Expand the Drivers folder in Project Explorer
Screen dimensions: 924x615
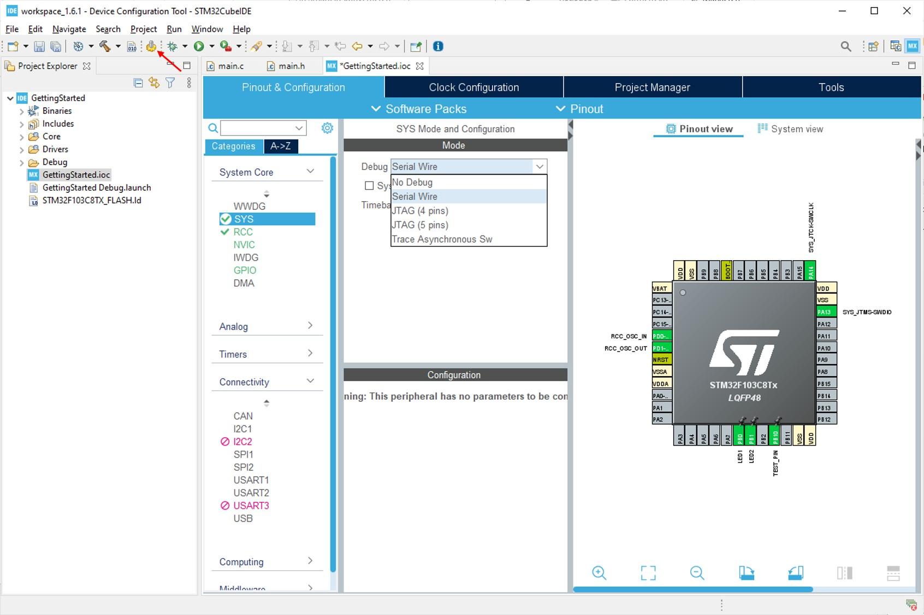[21, 149]
